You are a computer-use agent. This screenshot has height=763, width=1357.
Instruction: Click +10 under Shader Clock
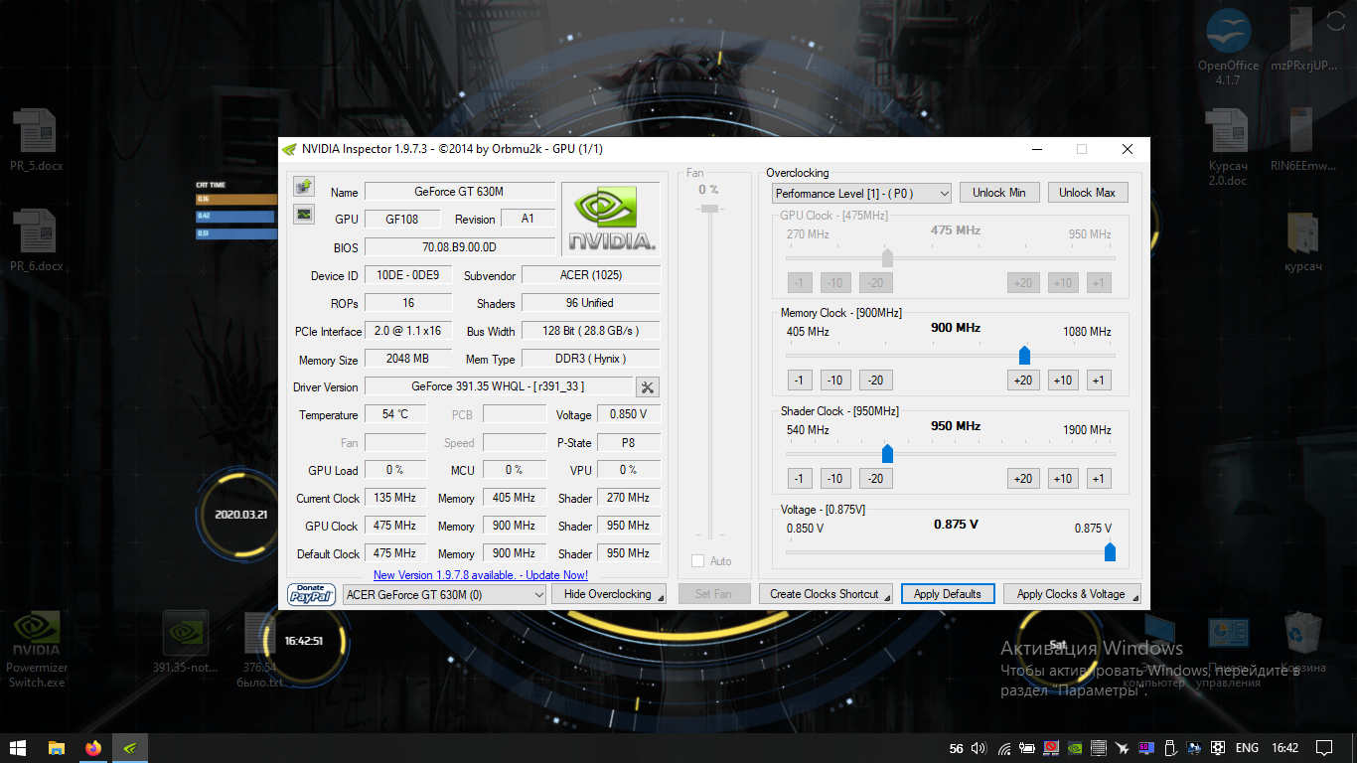coord(1063,479)
